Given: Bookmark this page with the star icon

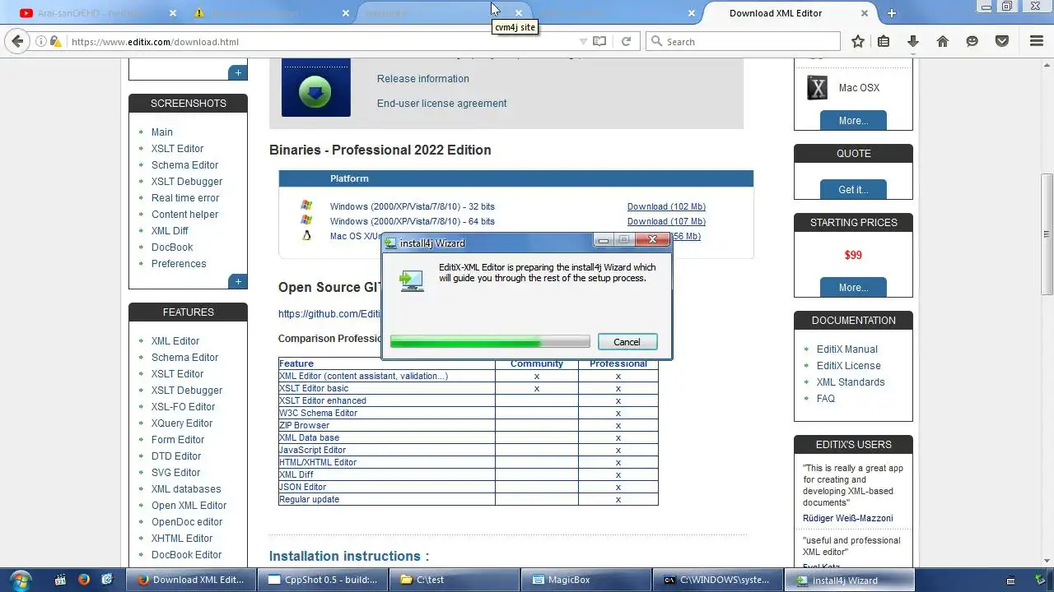Looking at the screenshot, I should pos(858,41).
